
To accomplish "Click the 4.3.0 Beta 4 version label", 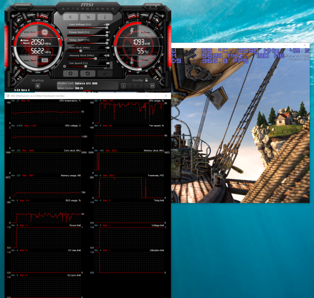I will click(x=22, y=90).
